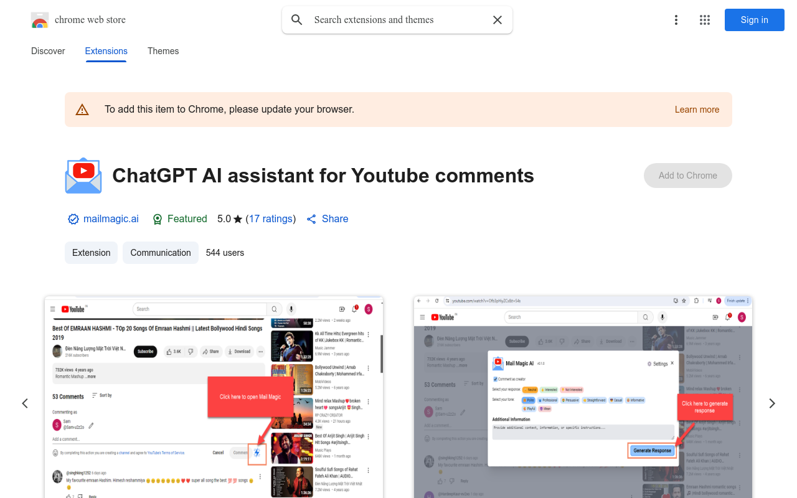Viewport: 797px width, 498px height.
Task: Click the share icon next to Share
Action: (x=312, y=219)
